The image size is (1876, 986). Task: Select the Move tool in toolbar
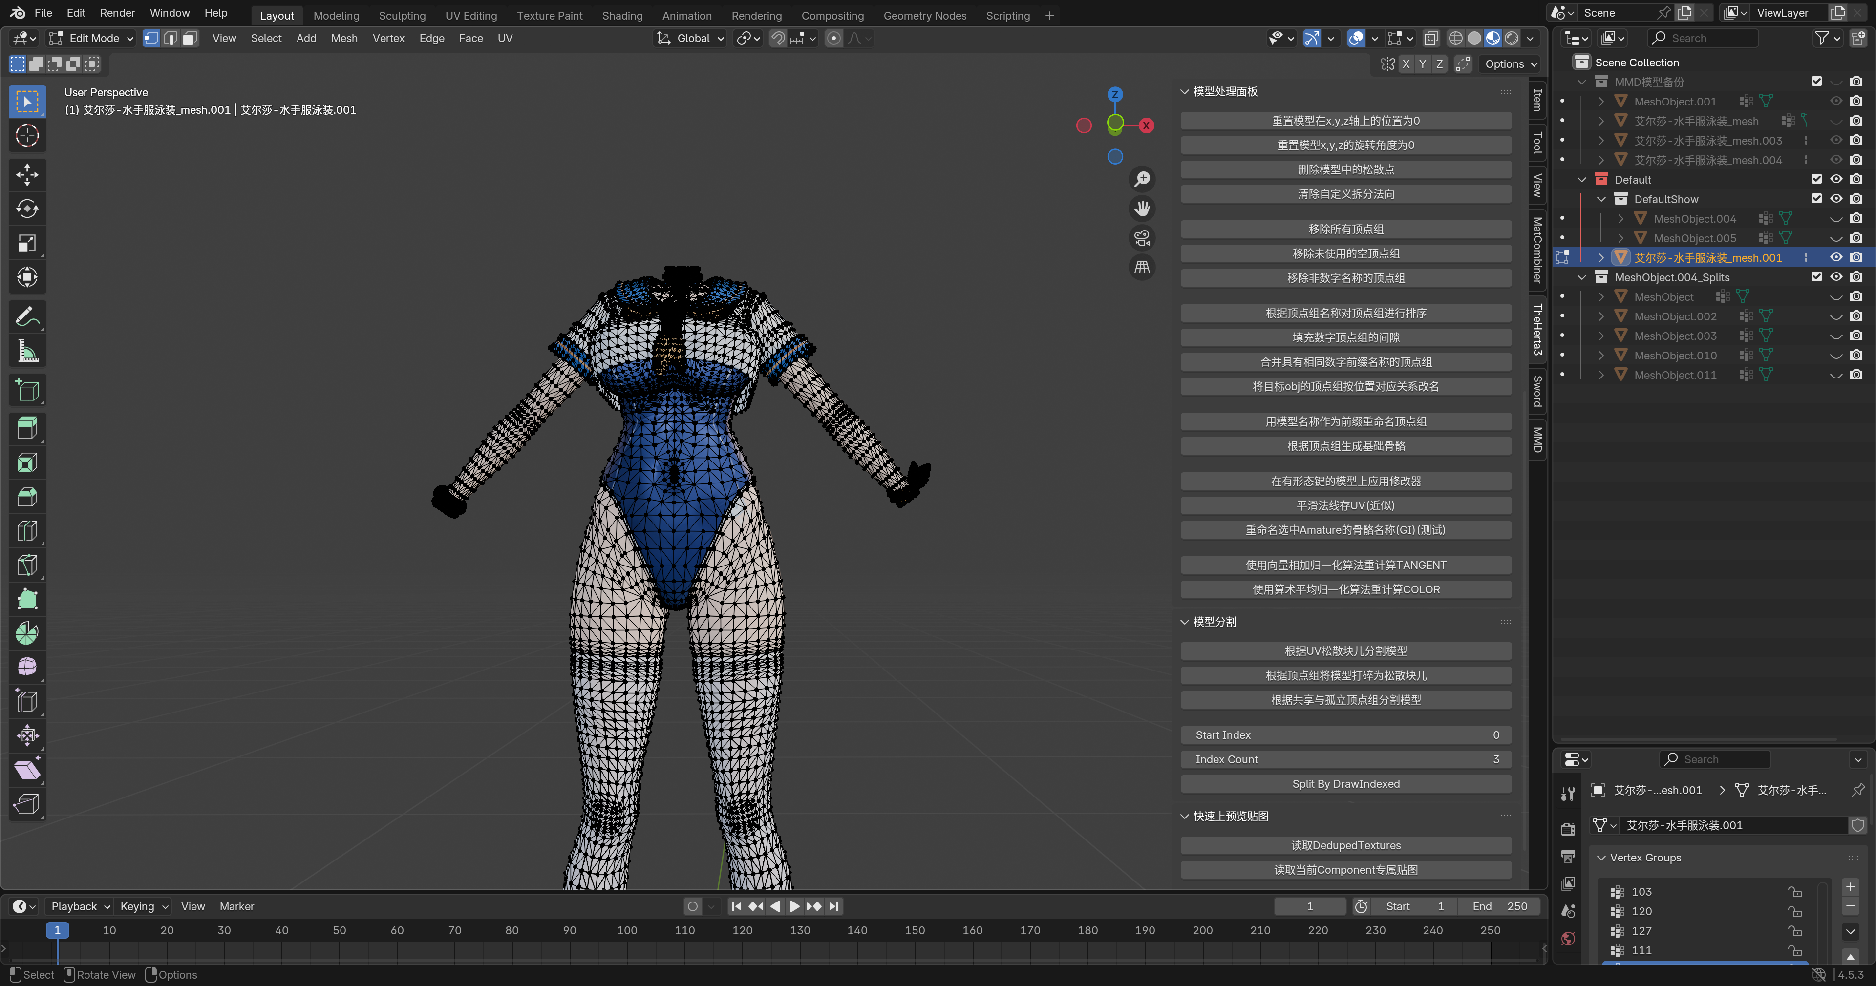[x=27, y=174]
